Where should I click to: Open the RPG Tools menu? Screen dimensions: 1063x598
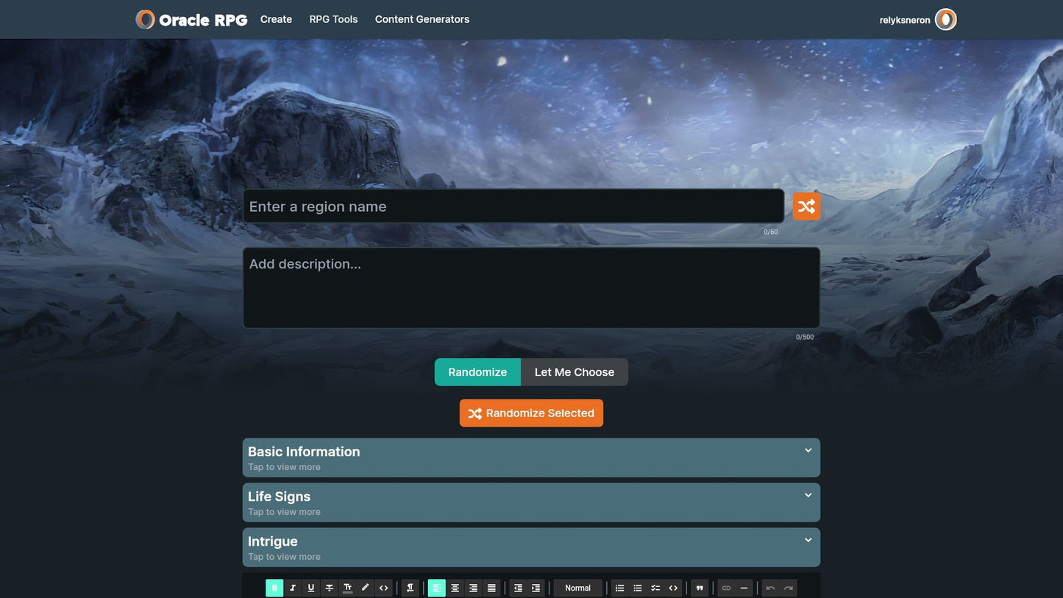333,19
